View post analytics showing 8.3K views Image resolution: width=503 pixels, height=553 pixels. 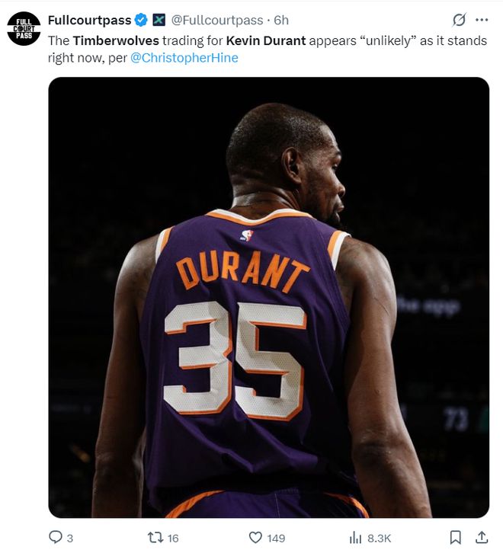(355, 538)
